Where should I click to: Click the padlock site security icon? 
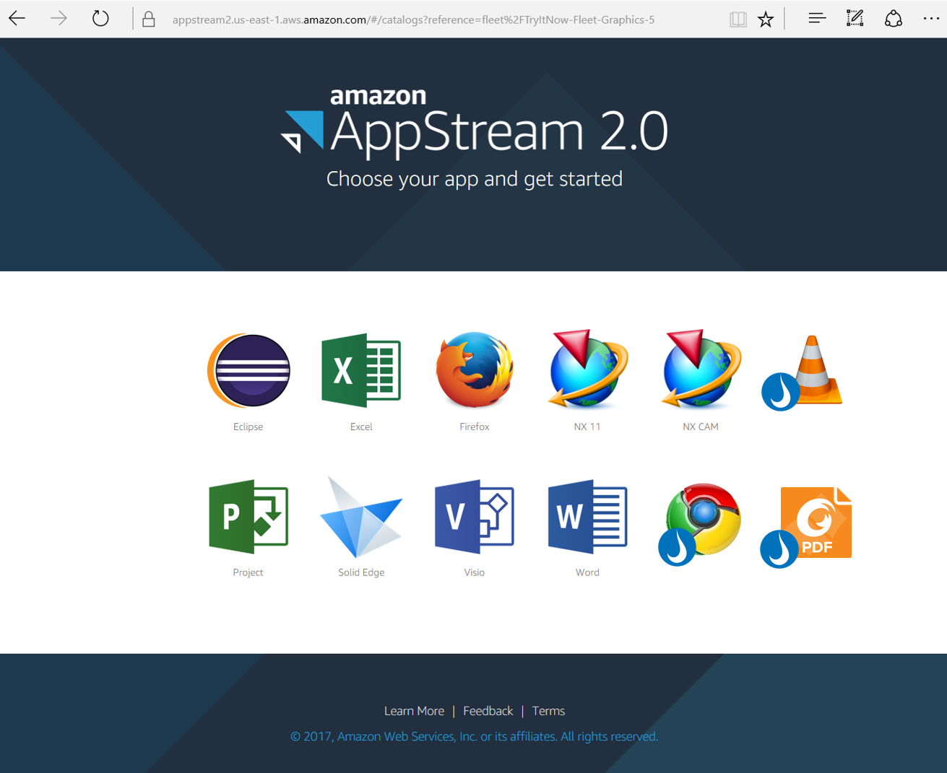149,19
